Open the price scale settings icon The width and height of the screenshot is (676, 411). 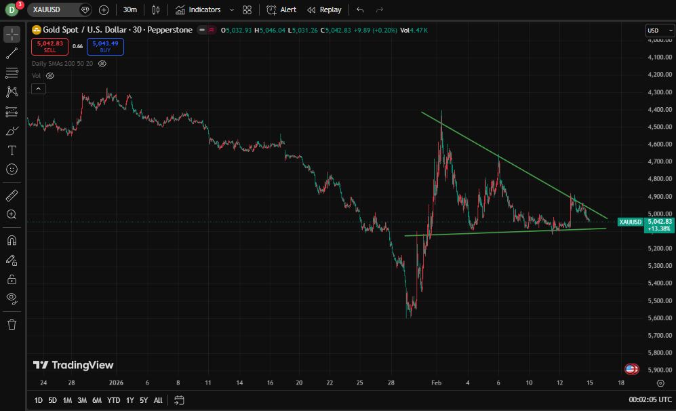660,383
